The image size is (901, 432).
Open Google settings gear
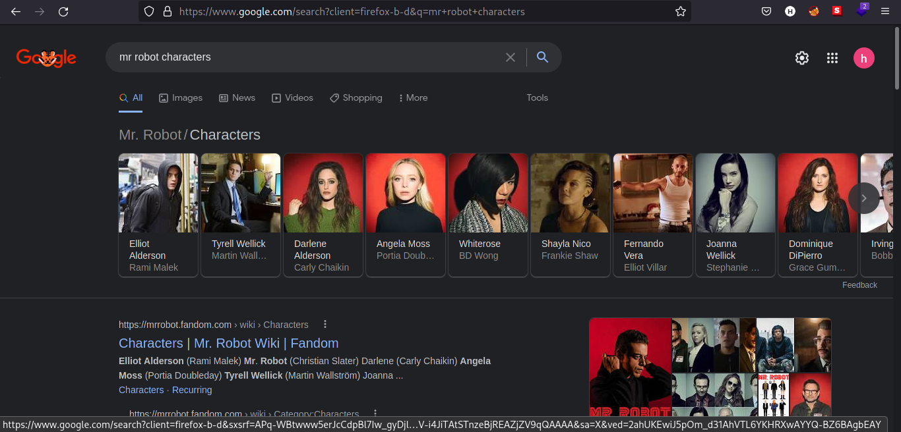click(x=802, y=58)
